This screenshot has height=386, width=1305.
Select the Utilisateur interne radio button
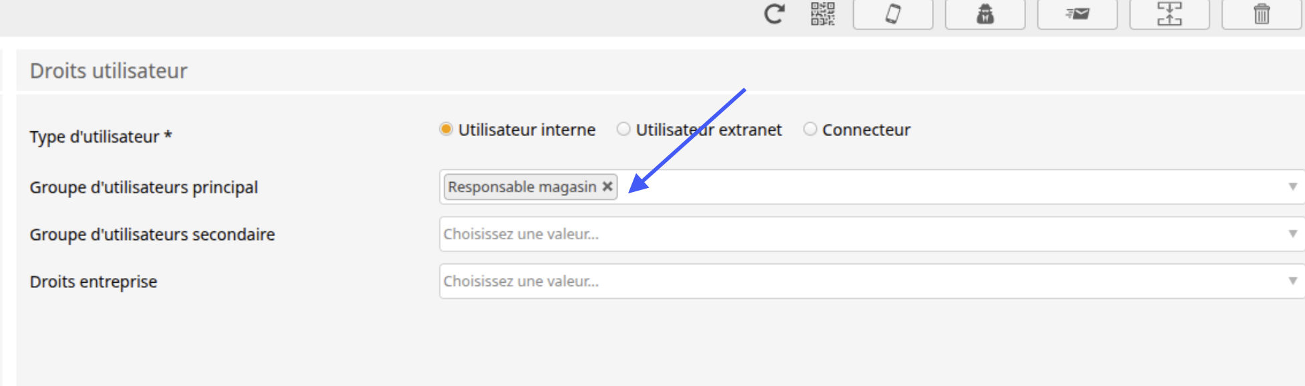[446, 129]
